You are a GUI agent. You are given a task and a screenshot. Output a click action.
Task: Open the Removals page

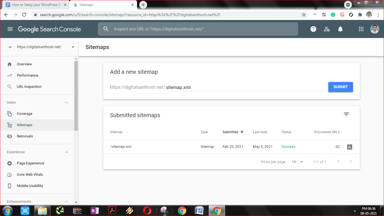37,136
